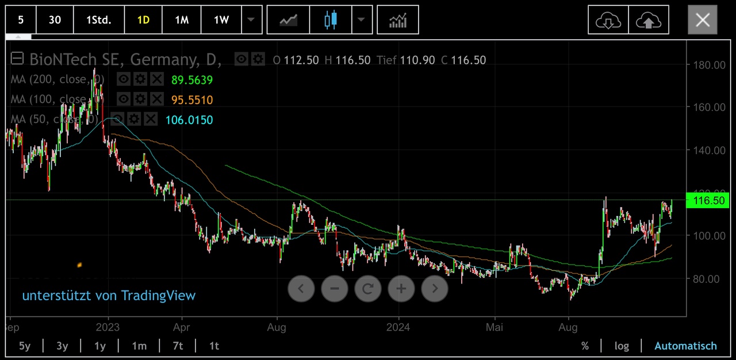Open MA 100 indicator settings gear

click(140, 99)
